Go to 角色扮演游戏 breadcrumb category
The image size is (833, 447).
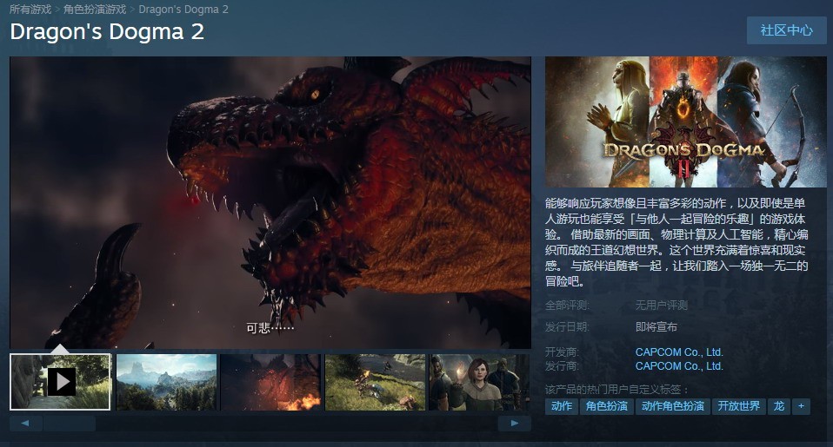tap(96, 9)
